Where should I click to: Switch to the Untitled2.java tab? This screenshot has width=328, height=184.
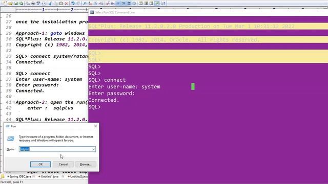click(77, 176)
